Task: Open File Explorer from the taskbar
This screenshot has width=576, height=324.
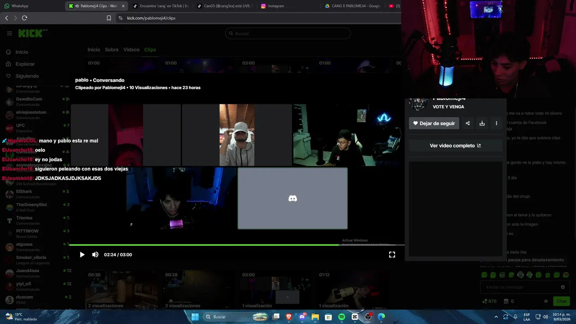Action: pyautogui.click(x=315, y=317)
